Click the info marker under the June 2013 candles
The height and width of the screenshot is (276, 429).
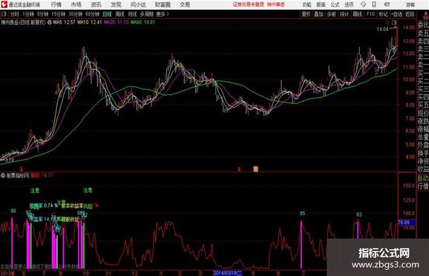coord(21,169)
